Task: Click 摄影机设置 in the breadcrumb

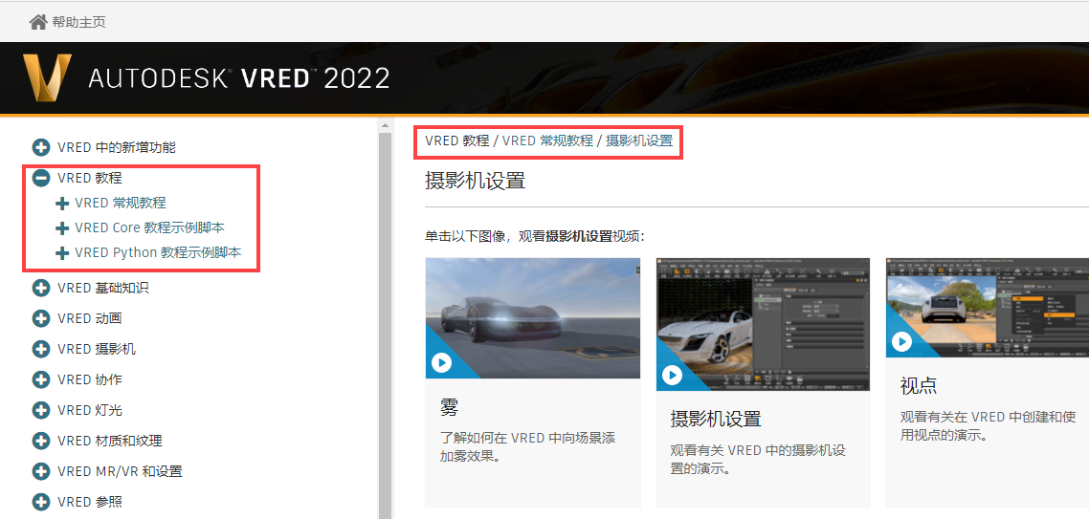Action: pos(639,141)
